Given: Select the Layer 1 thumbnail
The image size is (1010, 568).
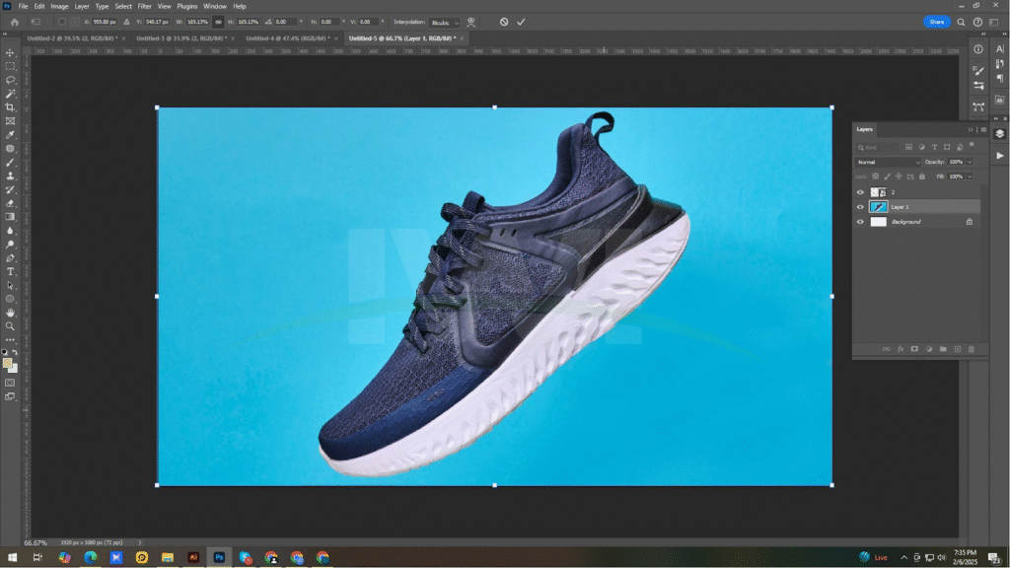Looking at the screenshot, I should pos(879,207).
